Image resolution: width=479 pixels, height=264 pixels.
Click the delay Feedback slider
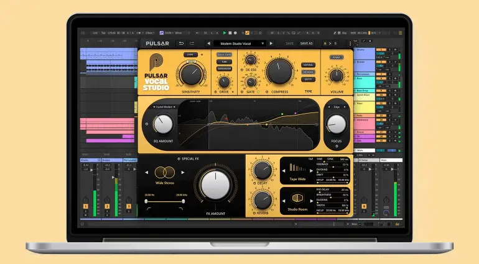[x=333, y=166]
